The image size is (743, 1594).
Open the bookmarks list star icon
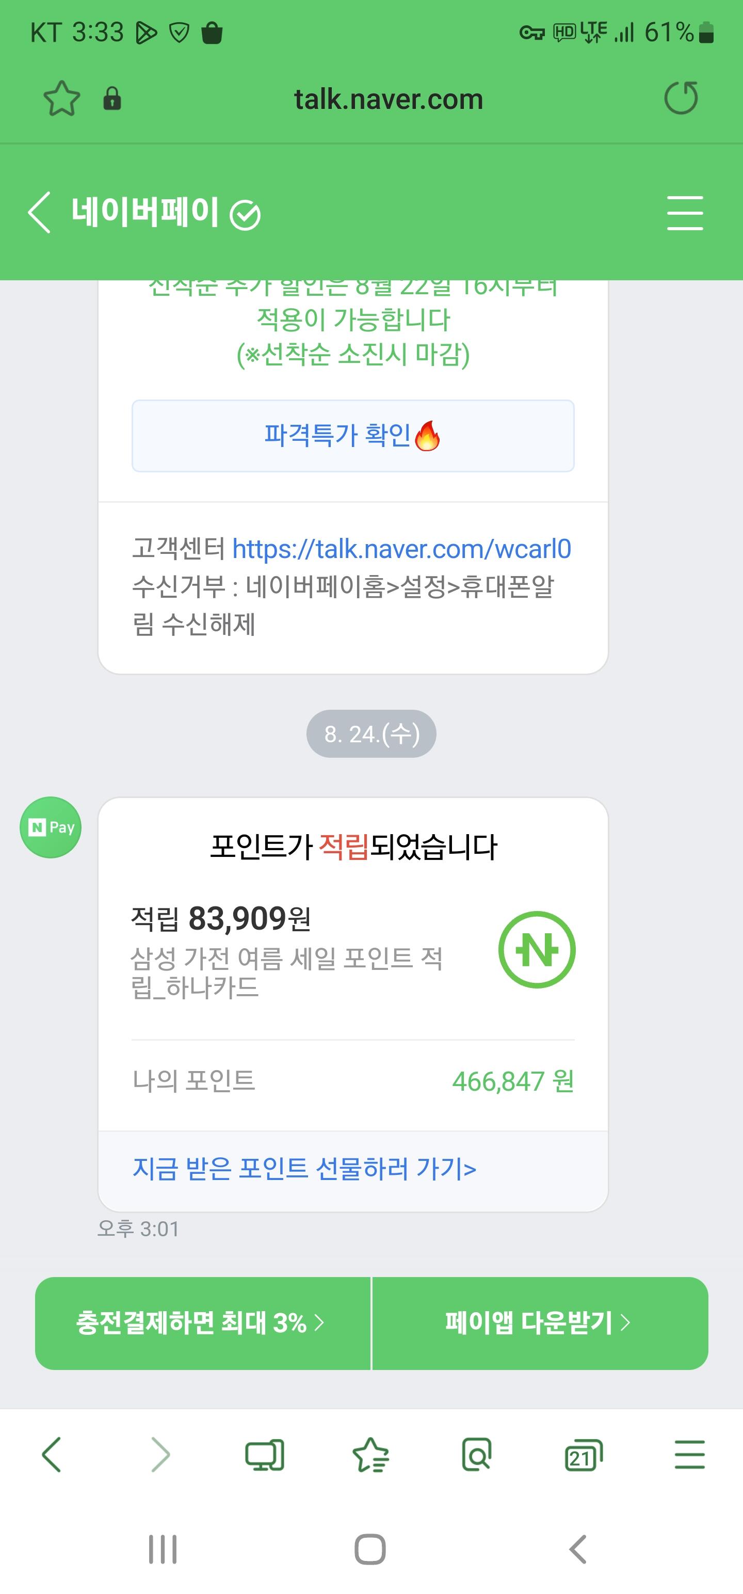[370, 1454]
